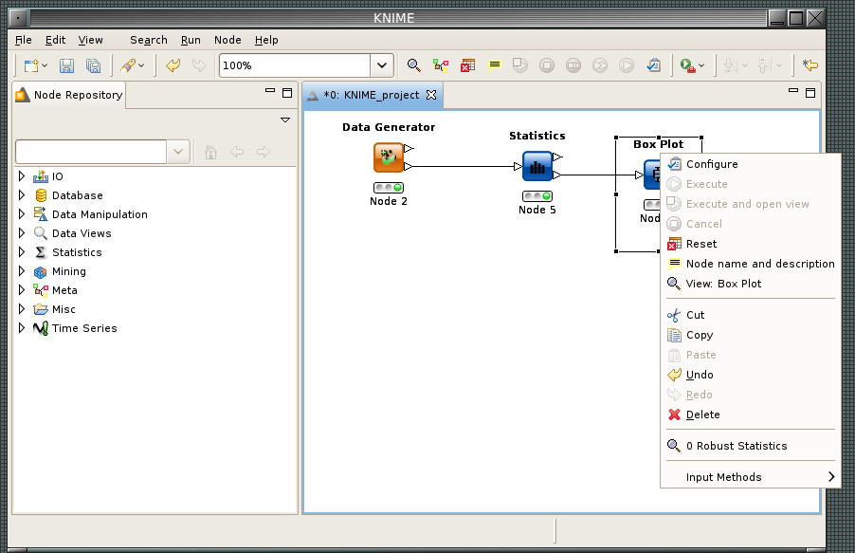The image size is (855, 553).
Task: Expand the Time Series category
Action: pyautogui.click(x=22, y=328)
